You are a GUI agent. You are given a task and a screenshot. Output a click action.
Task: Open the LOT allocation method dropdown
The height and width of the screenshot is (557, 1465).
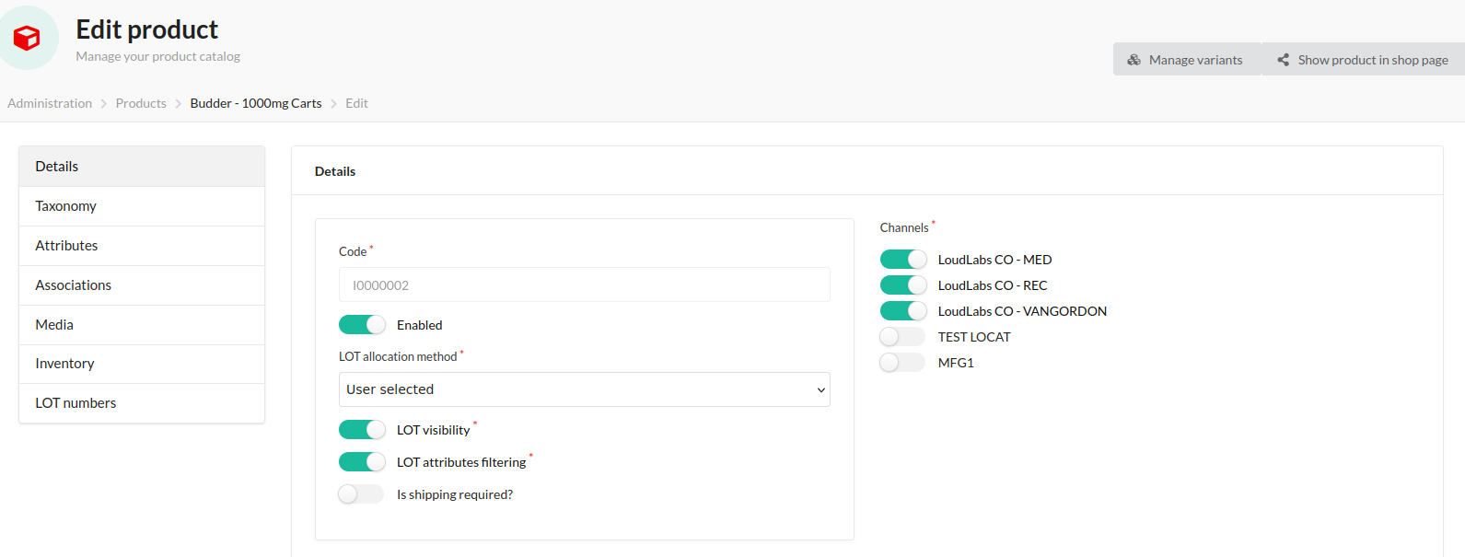(x=584, y=389)
